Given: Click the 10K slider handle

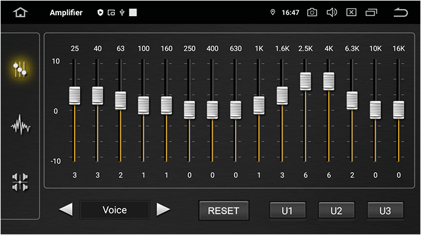Looking at the screenshot, I should (x=375, y=110).
